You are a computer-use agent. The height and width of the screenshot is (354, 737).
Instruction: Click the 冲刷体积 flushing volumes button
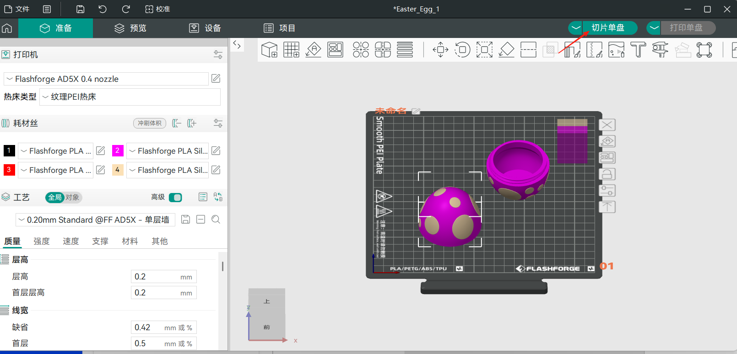[150, 123]
